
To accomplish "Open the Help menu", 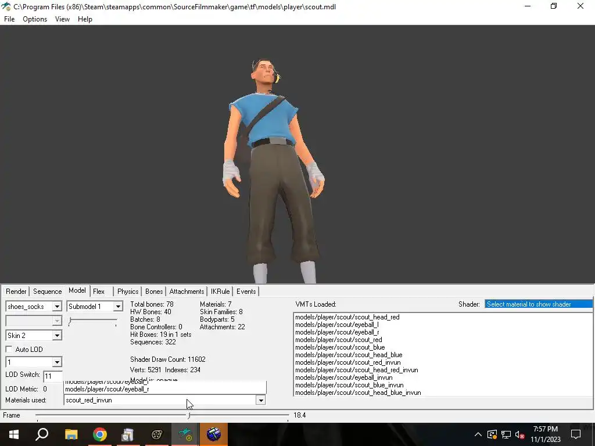I will [x=85, y=19].
